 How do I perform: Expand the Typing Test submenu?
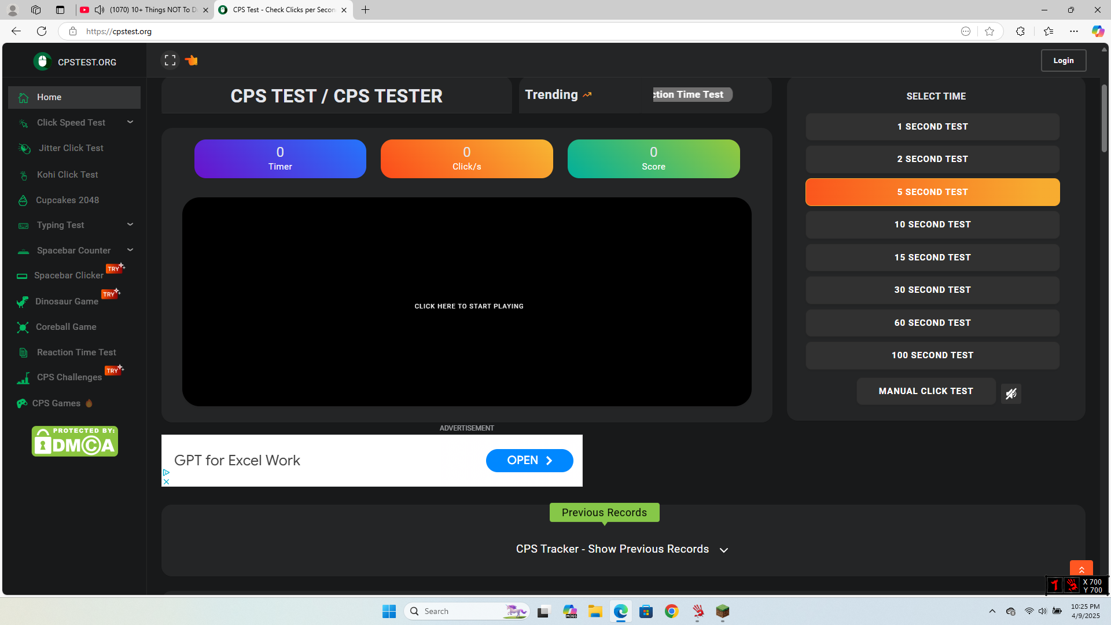130,225
